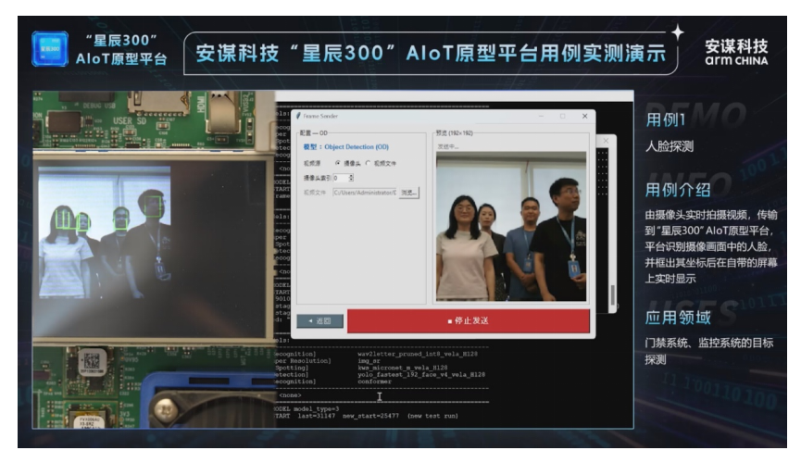
Task: Click the 发送中... status text above preview
Action: click(448, 146)
